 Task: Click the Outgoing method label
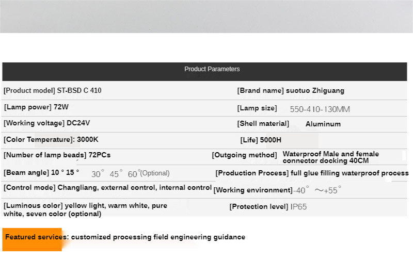click(244, 155)
